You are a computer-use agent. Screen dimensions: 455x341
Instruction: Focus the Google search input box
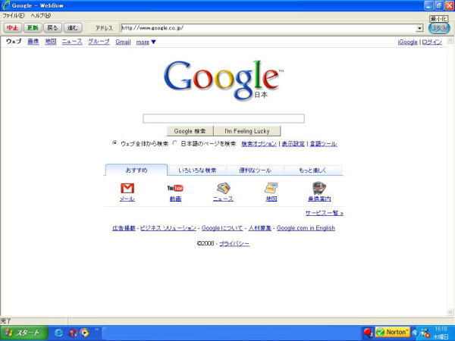coord(224,118)
